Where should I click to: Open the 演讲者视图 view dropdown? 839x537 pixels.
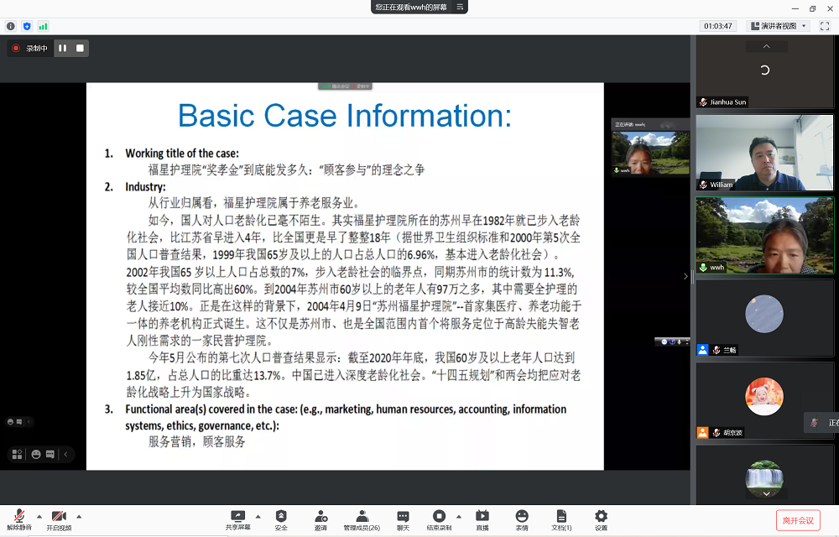(779, 26)
